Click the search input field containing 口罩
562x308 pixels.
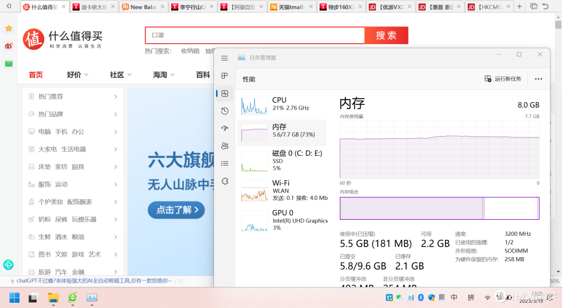[255, 35]
